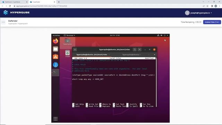The height and width of the screenshot is (125, 222).
Task: Select the active HyperQube browser tab
Action: pyautogui.click(x=42, y=2)
